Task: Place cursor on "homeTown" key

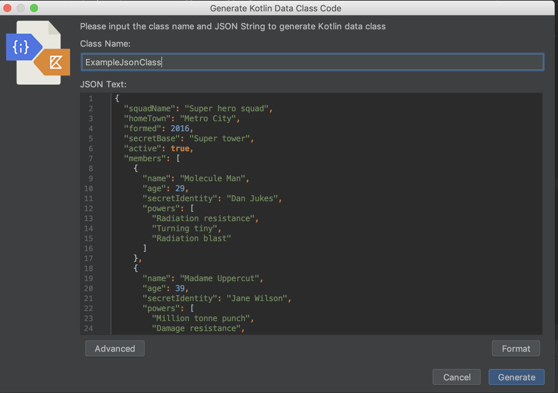Action: click(147, 119)
